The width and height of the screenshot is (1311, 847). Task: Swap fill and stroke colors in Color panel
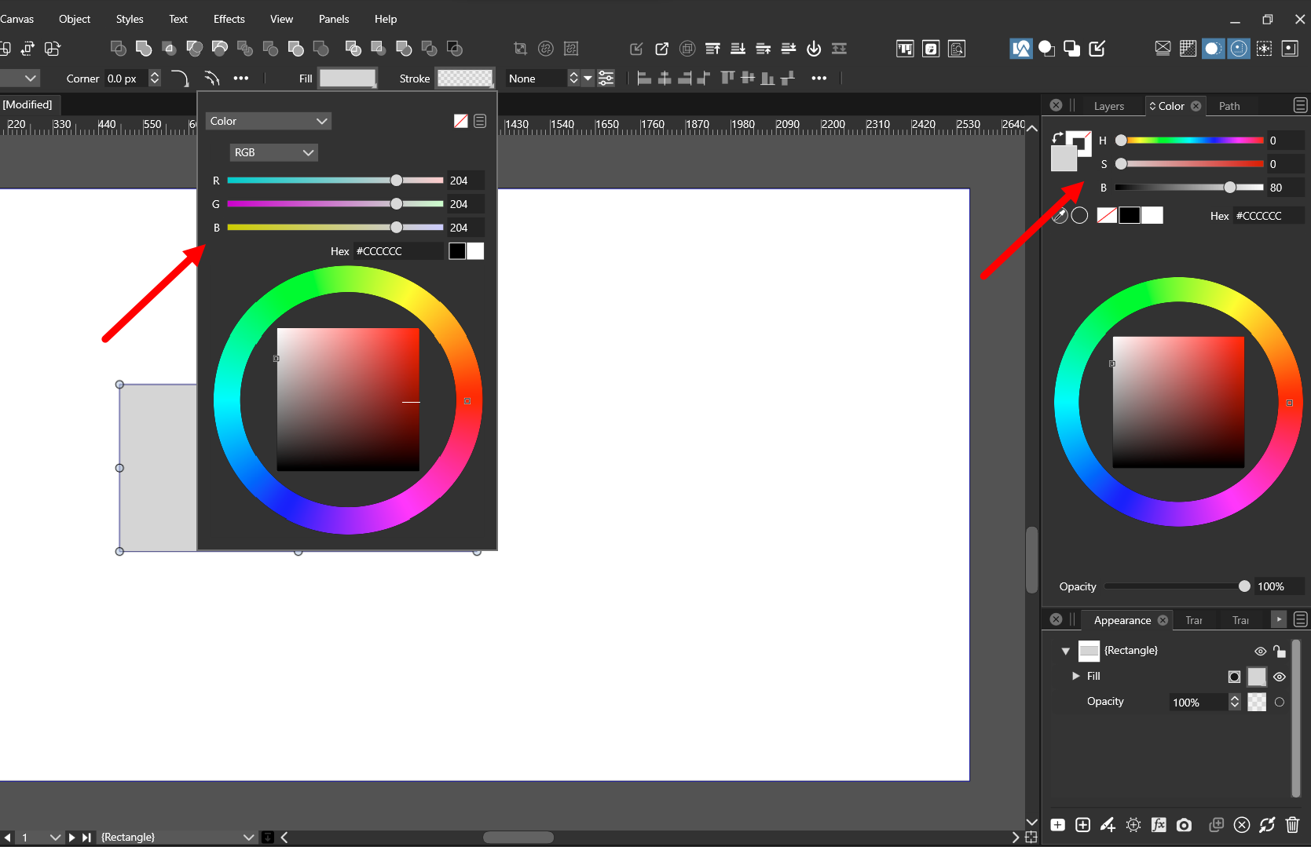pos(1057,138)
